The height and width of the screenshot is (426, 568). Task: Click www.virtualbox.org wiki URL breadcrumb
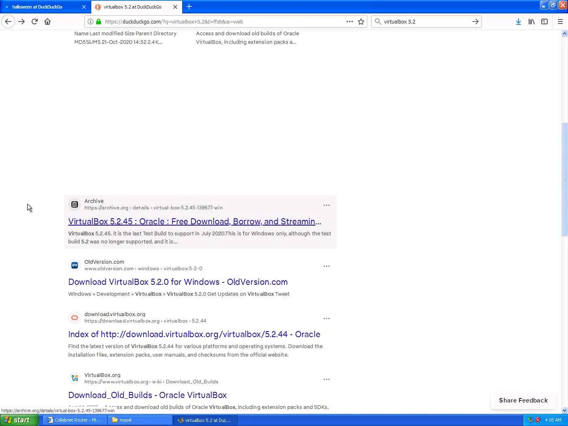[x=151, y=382]
